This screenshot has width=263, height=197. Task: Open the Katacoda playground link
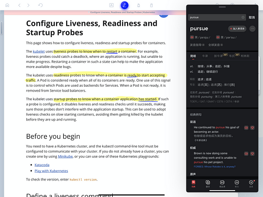(x=42, y=165)
